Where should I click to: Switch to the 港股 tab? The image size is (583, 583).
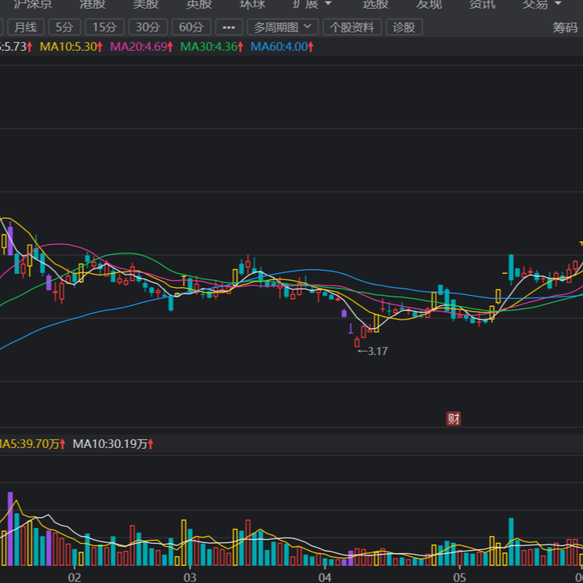pos(93,4)
